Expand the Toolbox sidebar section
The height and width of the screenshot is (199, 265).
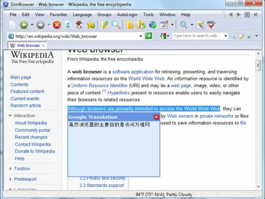[11, 168]
